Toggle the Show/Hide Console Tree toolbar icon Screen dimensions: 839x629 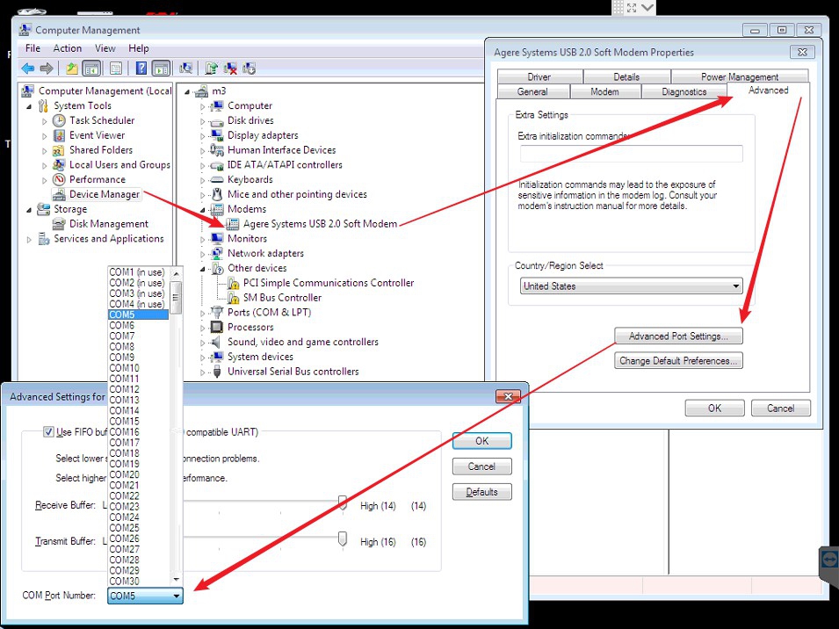pyautogui.click(x=91, y=69)
